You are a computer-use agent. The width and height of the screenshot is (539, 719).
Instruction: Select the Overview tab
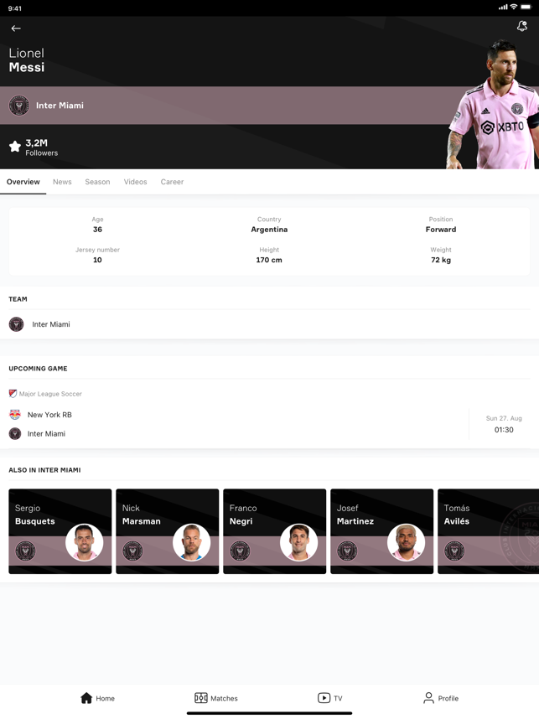click(23, 182)
